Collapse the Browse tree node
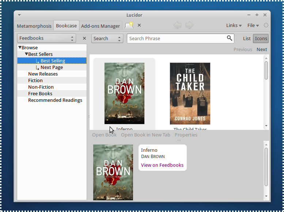Viewport: 284px width, 212px height. point(20,47)
